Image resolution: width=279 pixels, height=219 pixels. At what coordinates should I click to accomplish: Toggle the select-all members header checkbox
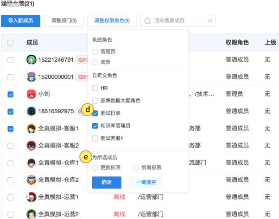pos(11,43)
